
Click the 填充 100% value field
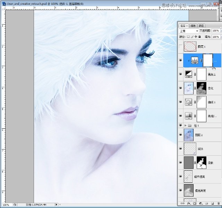pyautogui.click(x=216, y=37)
